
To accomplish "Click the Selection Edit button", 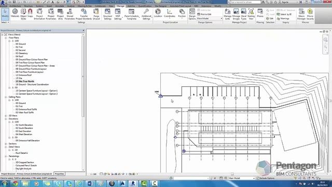I will click(270, 19).
